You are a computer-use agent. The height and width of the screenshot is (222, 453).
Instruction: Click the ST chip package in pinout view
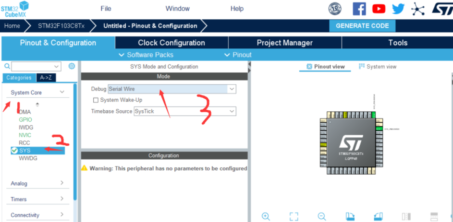(x=350, y=143)
